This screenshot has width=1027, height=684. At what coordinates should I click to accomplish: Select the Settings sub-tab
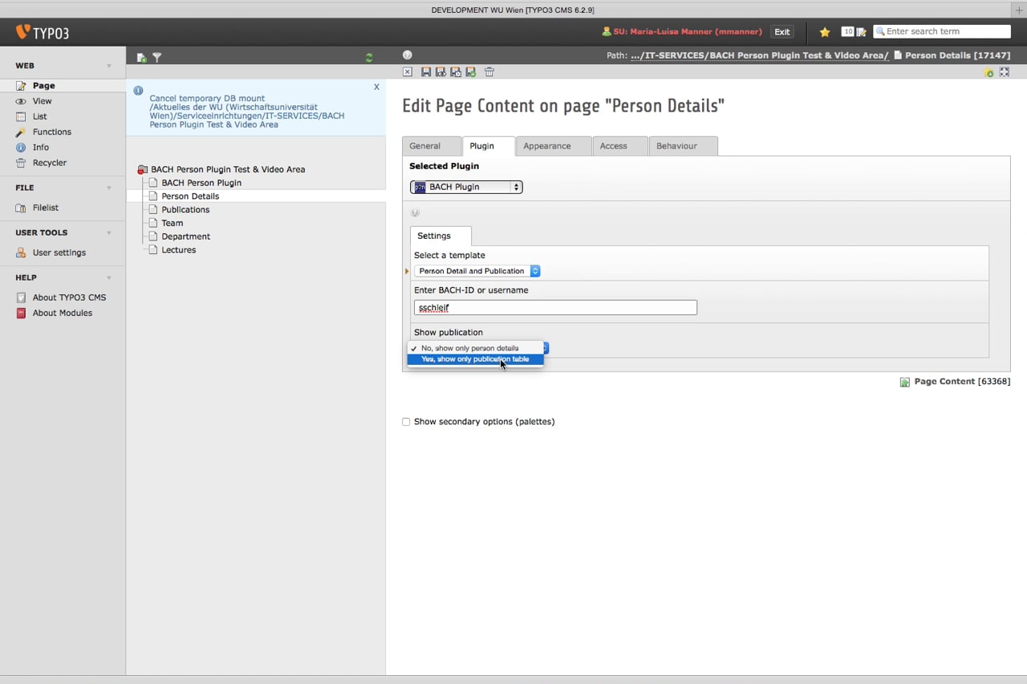(440, 236)
